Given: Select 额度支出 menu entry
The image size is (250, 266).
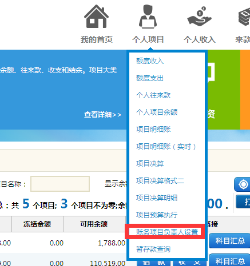Looking at the screenshot, I should tap(150, 78).
